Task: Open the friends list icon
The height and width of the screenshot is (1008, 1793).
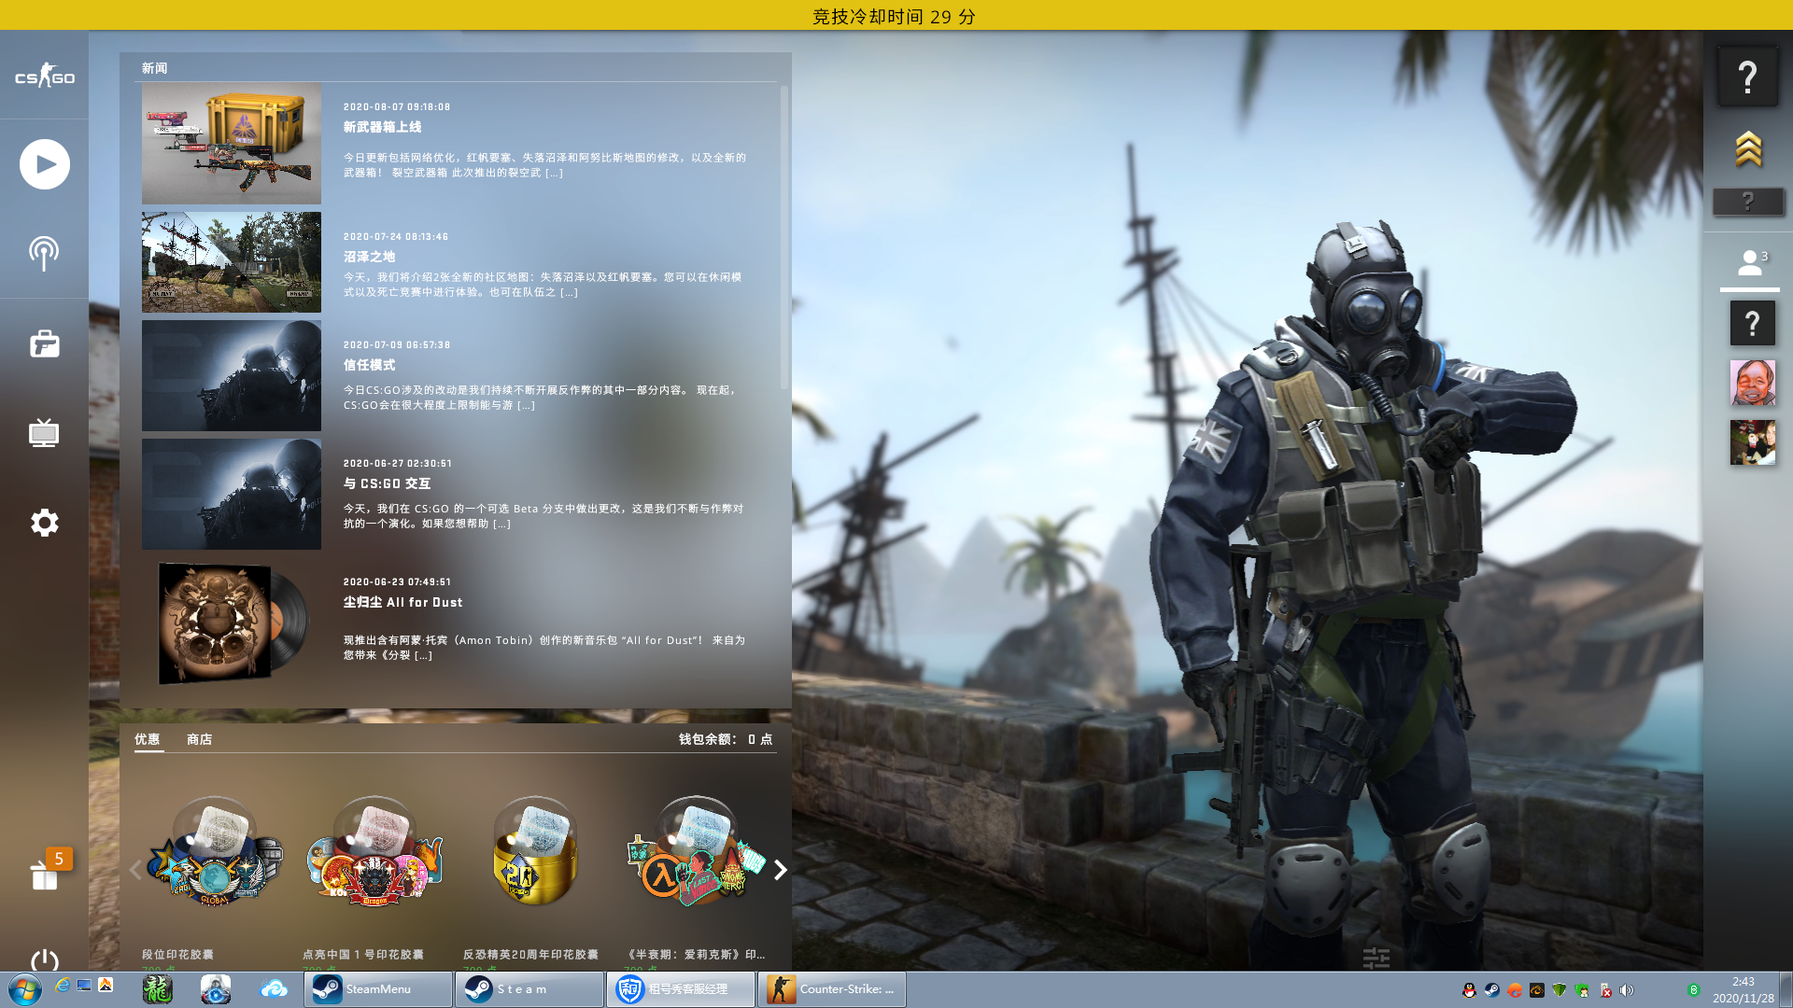Action: (x=1750, y=263)
